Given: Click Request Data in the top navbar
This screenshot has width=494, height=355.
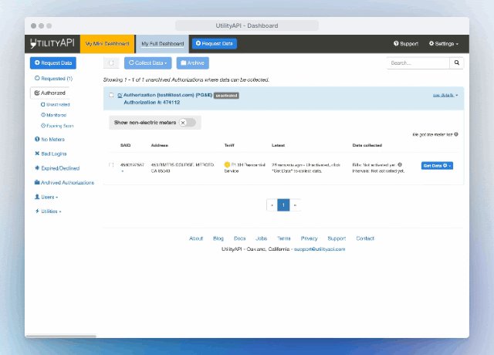Looking at the screenshot, I should click(215, 43).
